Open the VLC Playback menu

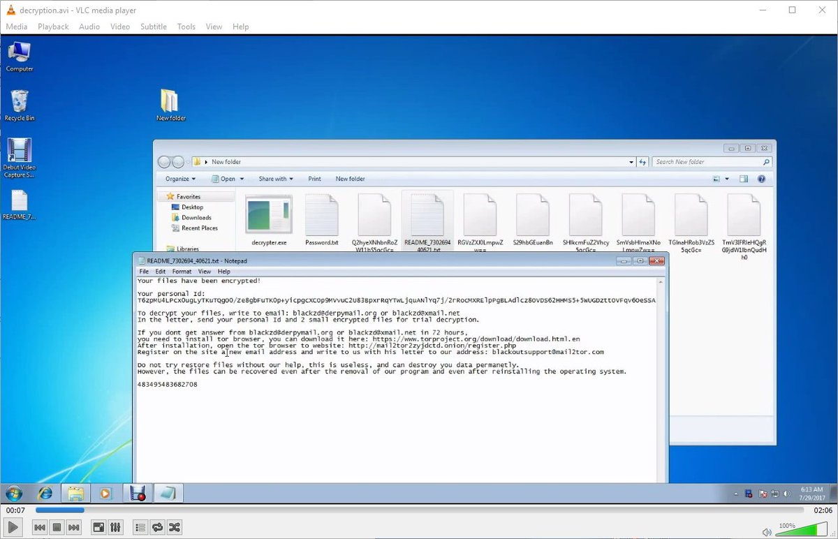point(53,27)
